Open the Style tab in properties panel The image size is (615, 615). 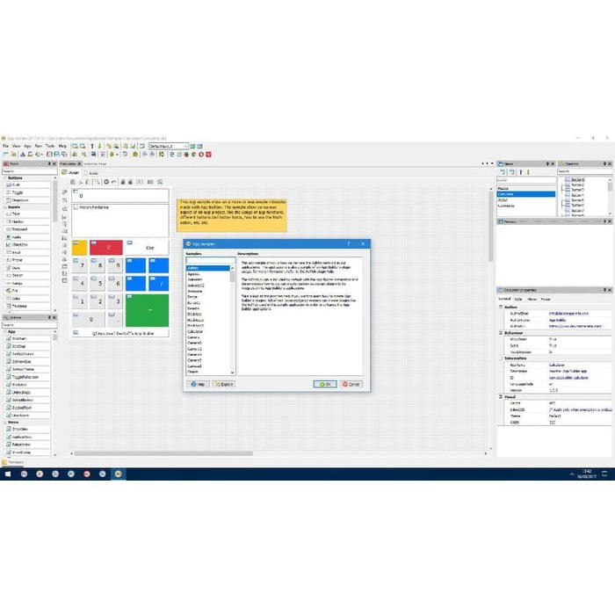pyautogui.click(x=518, y=300)
